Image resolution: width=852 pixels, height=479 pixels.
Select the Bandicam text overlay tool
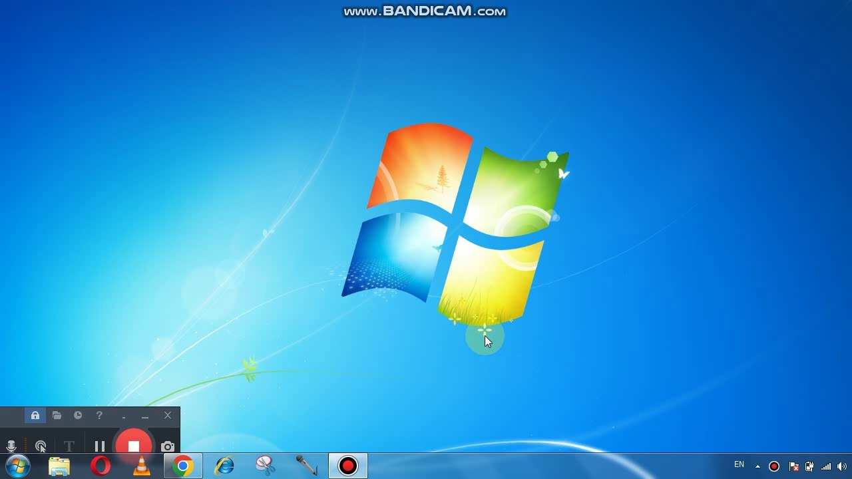69,446
